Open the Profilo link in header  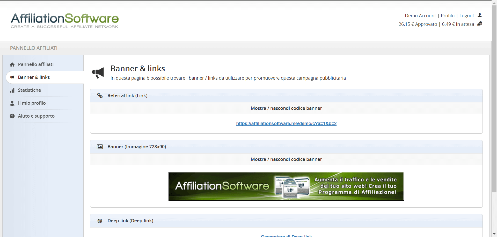tap(447, 16)
